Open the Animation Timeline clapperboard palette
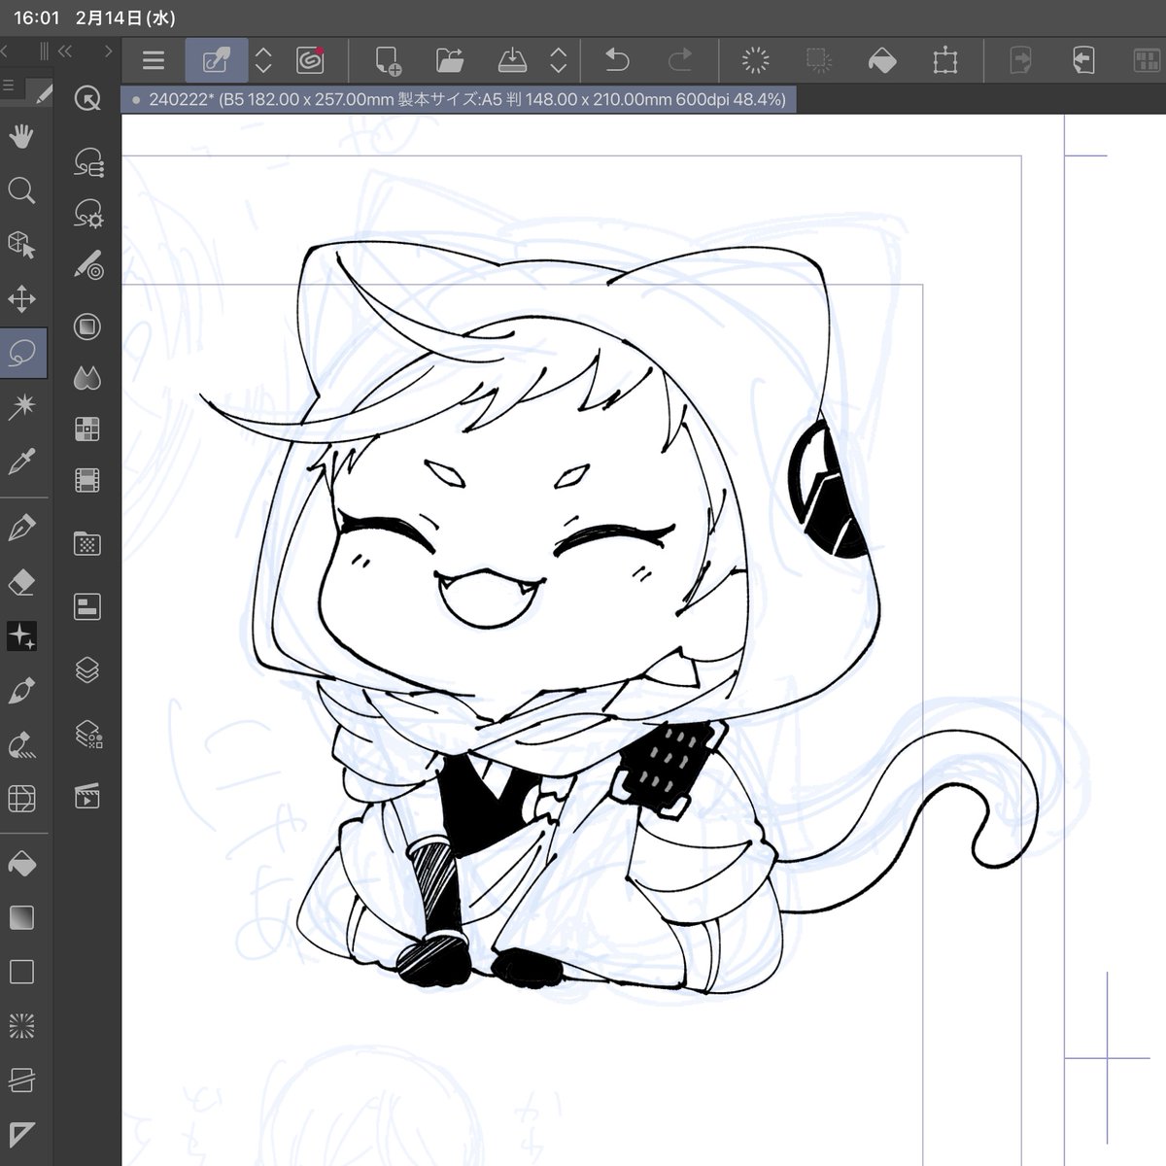The image size is (1166, 1166). point(87,797)
